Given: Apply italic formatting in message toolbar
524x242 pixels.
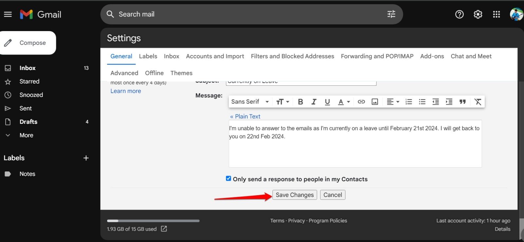Looking at the screenshot, I should tap(314, 102).
